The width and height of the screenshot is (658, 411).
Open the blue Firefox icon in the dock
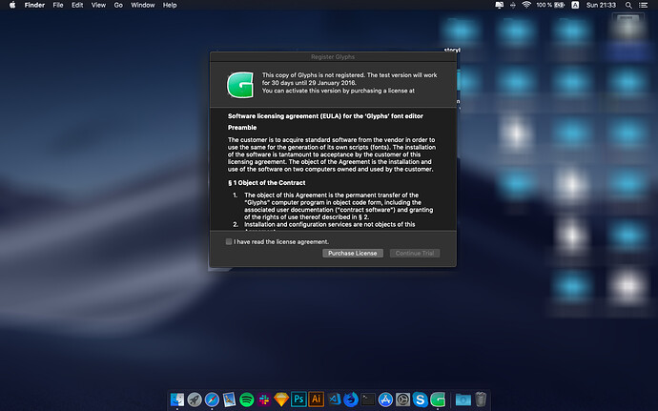(x=351, y=400)
